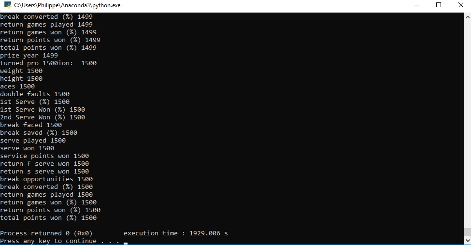Click the line 'total points won (%) 1500'

click(48, 218)
